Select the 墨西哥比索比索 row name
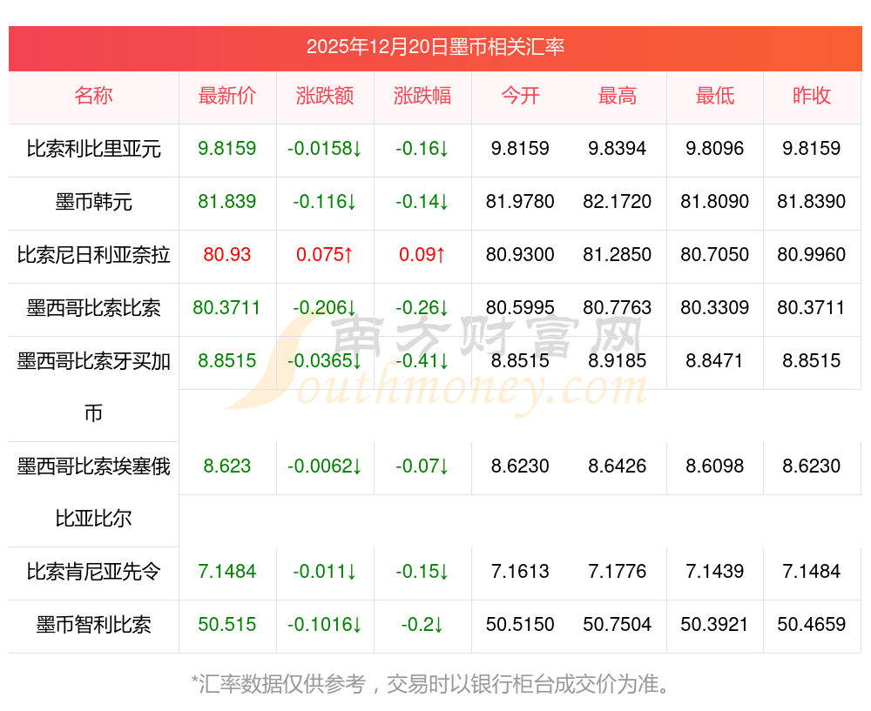This screenshot has width=871, height=711. pyautogui.click(x=93, y=308)
